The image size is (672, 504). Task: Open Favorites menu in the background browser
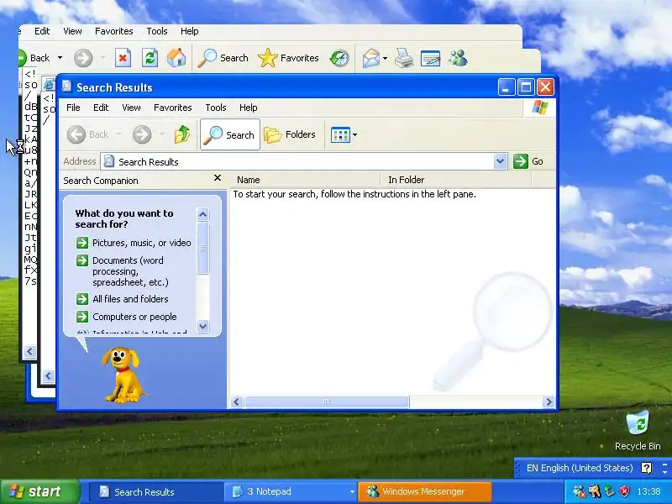[114, 31]
